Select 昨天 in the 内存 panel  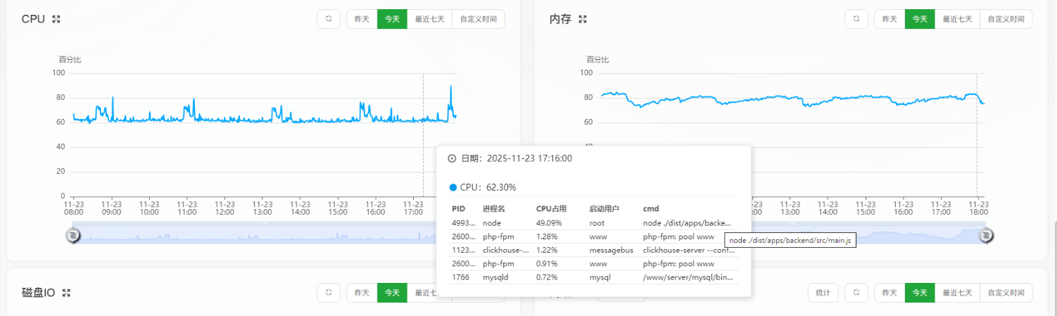point(890,19)
